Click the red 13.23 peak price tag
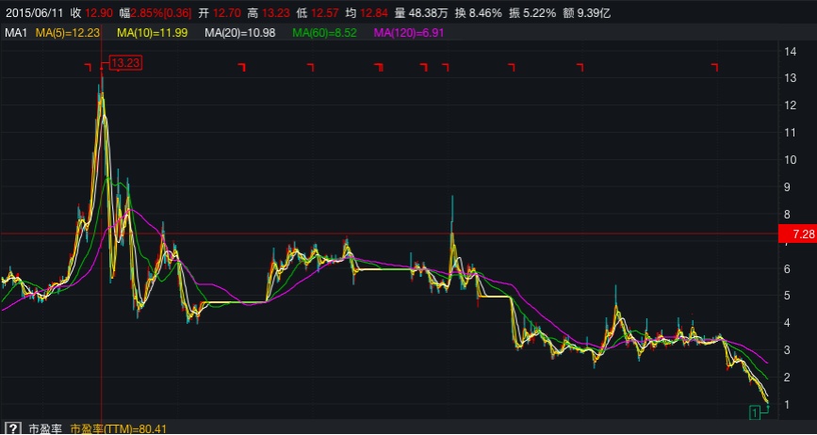Viewport: 817px width, 435px height. pyautogui.click(x=125, y=63)
